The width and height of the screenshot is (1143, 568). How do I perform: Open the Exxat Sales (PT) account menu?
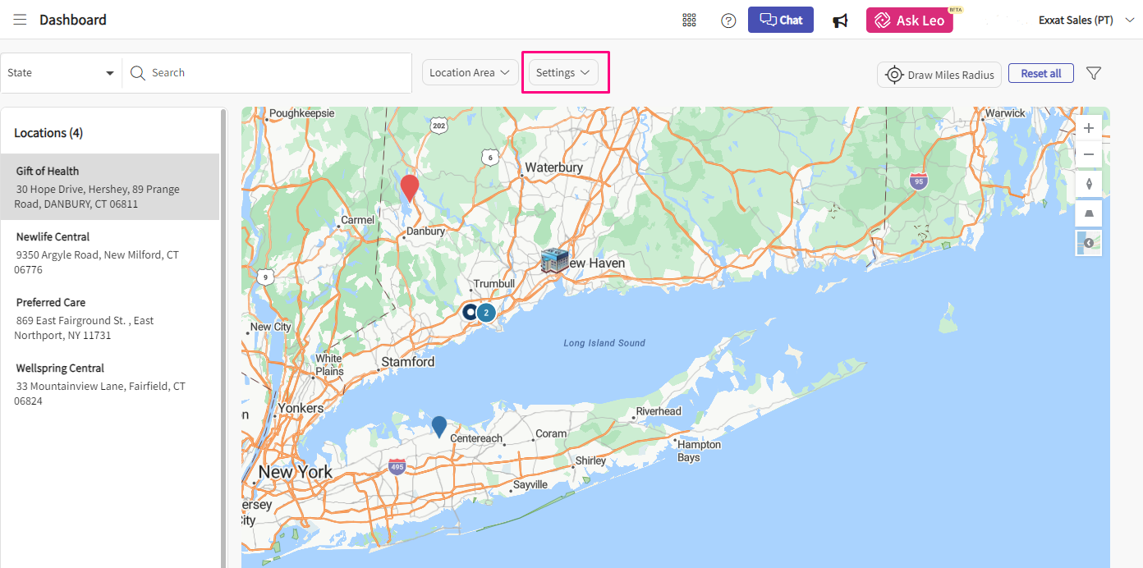pyautogui.click(x=1086, y=21)
